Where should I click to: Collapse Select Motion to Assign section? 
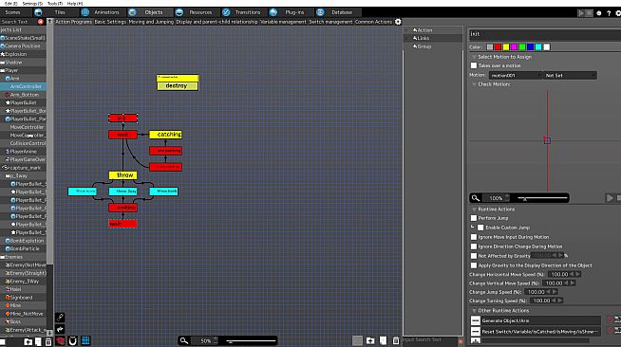click(x=474, y=57)
